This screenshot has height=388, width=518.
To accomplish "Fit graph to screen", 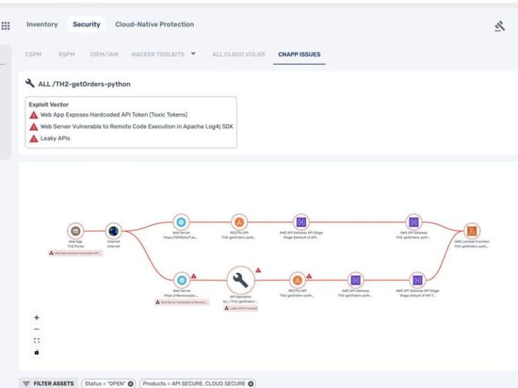I will pos(36,340).
